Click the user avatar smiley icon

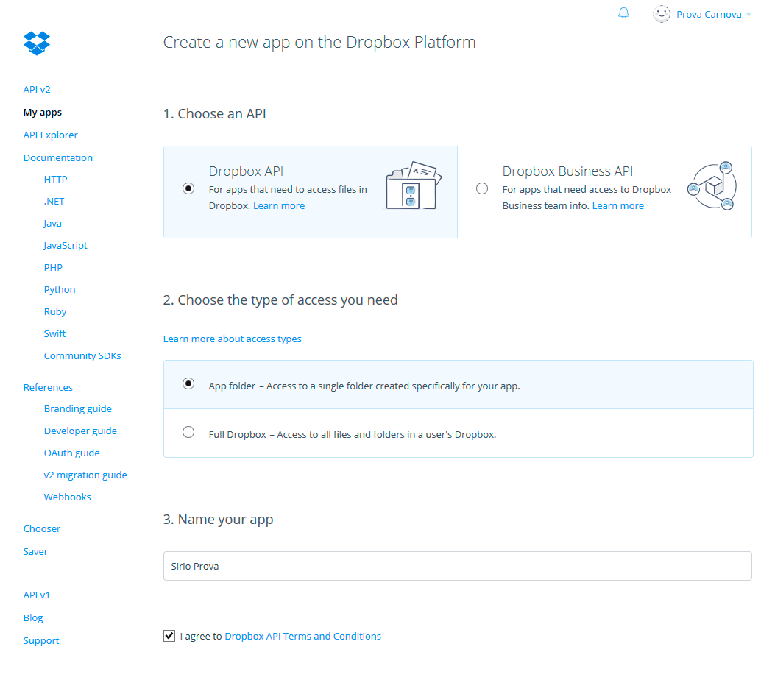[661, 13]
